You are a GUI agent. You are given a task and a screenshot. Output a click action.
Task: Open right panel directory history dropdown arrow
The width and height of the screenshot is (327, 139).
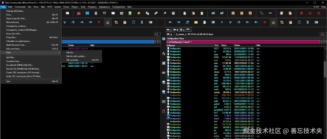[325, 42]
